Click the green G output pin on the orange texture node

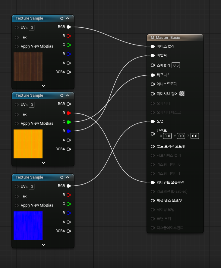[68, 122]
